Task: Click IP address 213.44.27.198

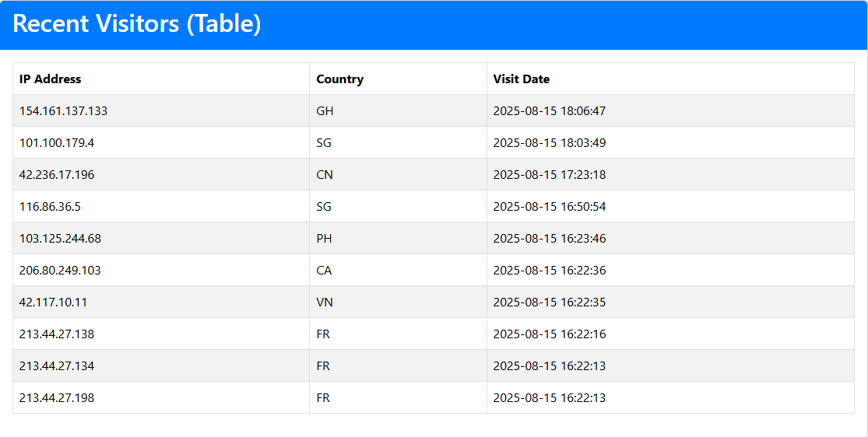Action: (57, 397)
